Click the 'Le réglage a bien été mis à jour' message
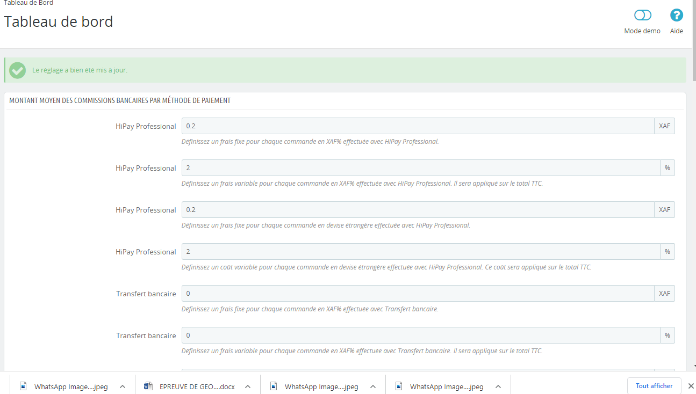696x394 pixels. click(80, 70)
